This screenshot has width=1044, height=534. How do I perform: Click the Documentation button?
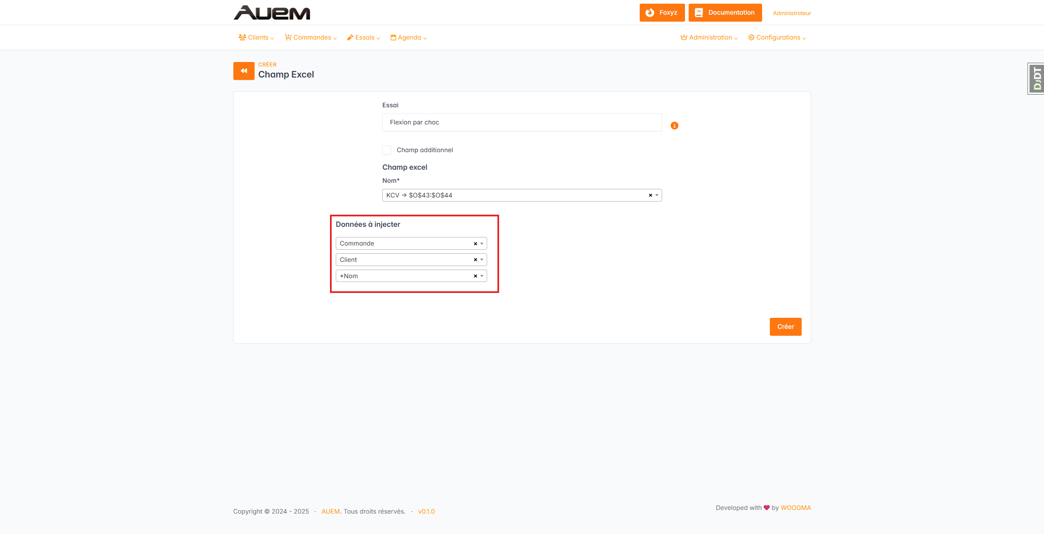[x=725, y=13]
